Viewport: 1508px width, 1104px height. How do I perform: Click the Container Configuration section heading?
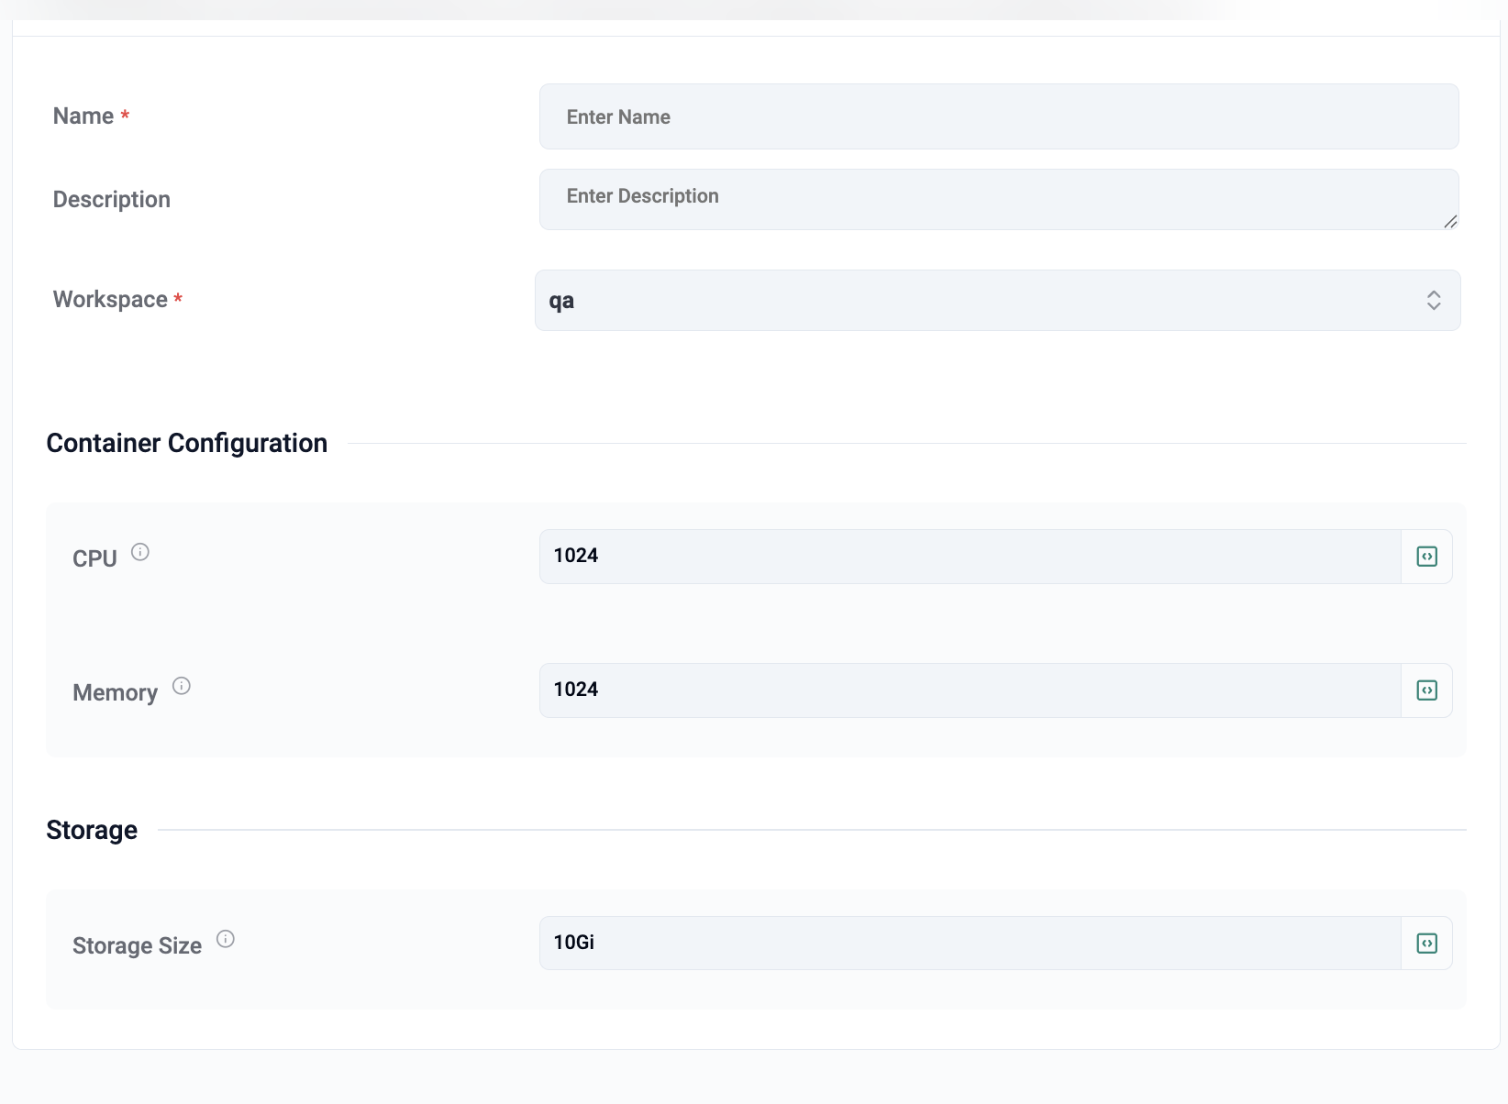coord(187,444)
